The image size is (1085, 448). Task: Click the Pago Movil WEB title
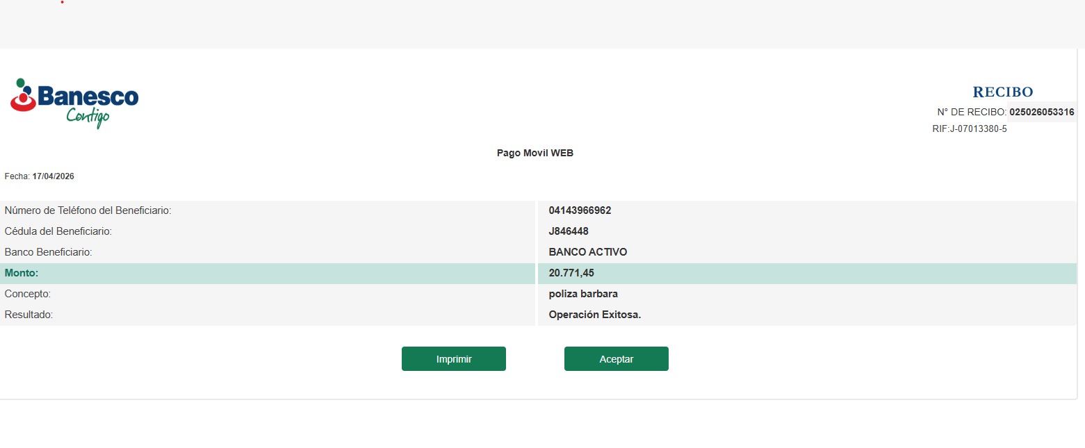click(535, 154)
